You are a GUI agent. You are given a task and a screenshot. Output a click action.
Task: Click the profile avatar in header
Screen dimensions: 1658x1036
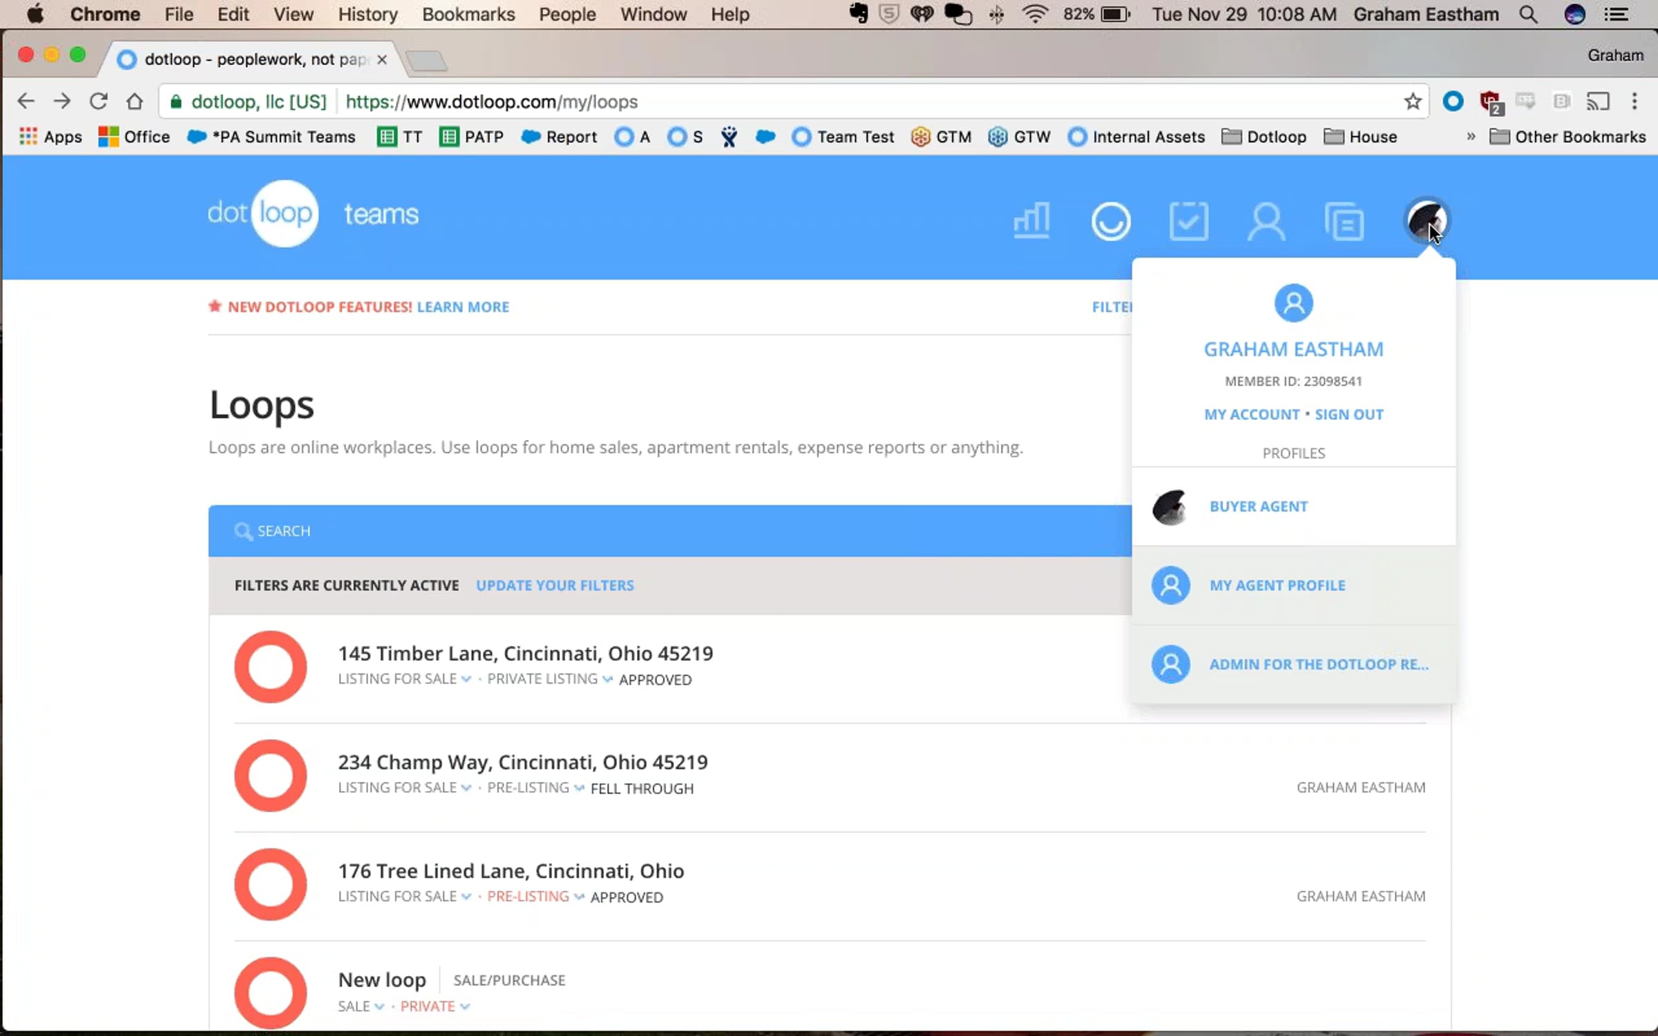(1426, 221)
